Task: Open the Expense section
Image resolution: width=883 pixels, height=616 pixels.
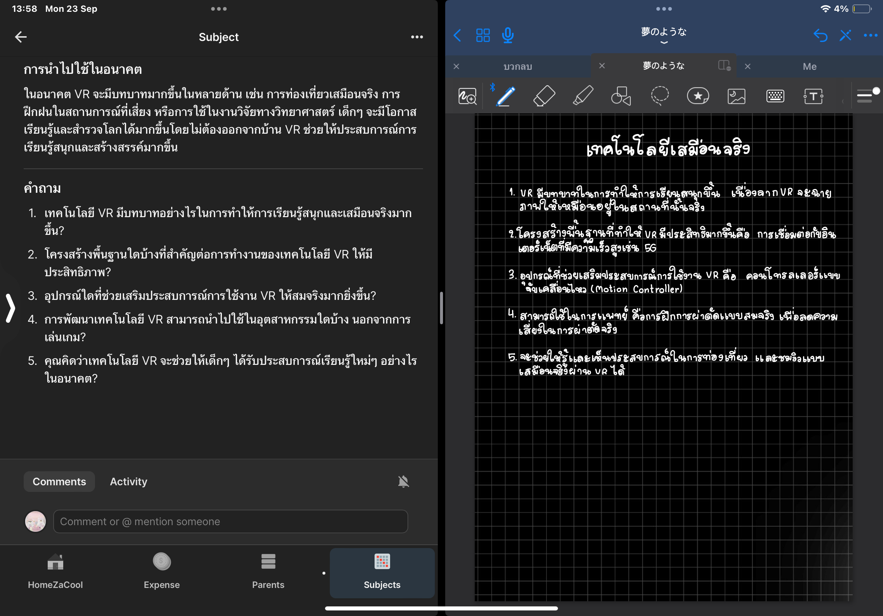Action: 162,571
